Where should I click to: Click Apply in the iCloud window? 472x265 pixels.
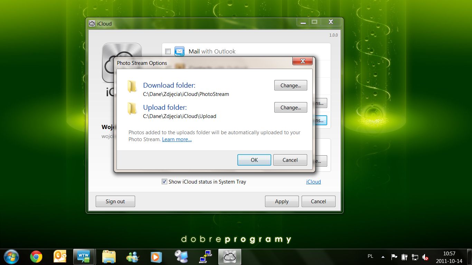[x=282, y=202]
